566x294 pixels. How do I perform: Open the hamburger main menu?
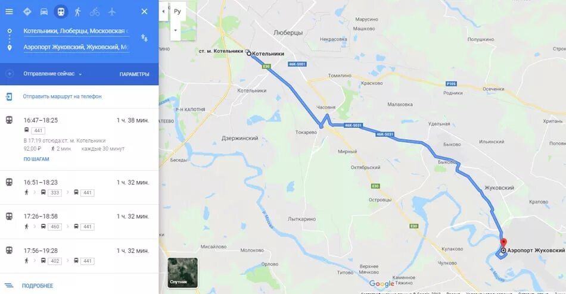9,11
